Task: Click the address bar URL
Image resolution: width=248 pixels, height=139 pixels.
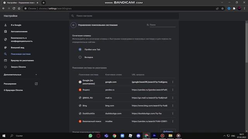Action: coord(55,8)
